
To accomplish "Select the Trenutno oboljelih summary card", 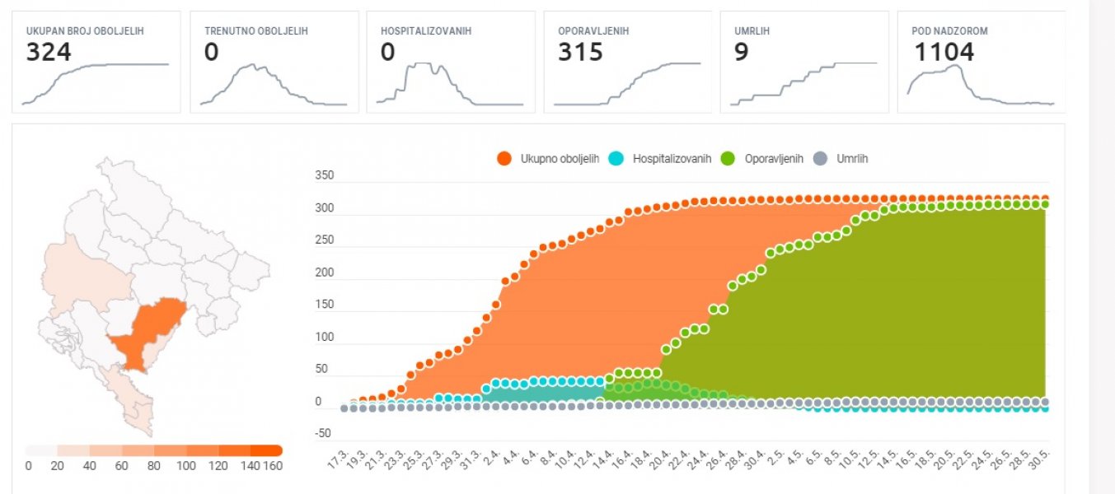I will 274,62.
